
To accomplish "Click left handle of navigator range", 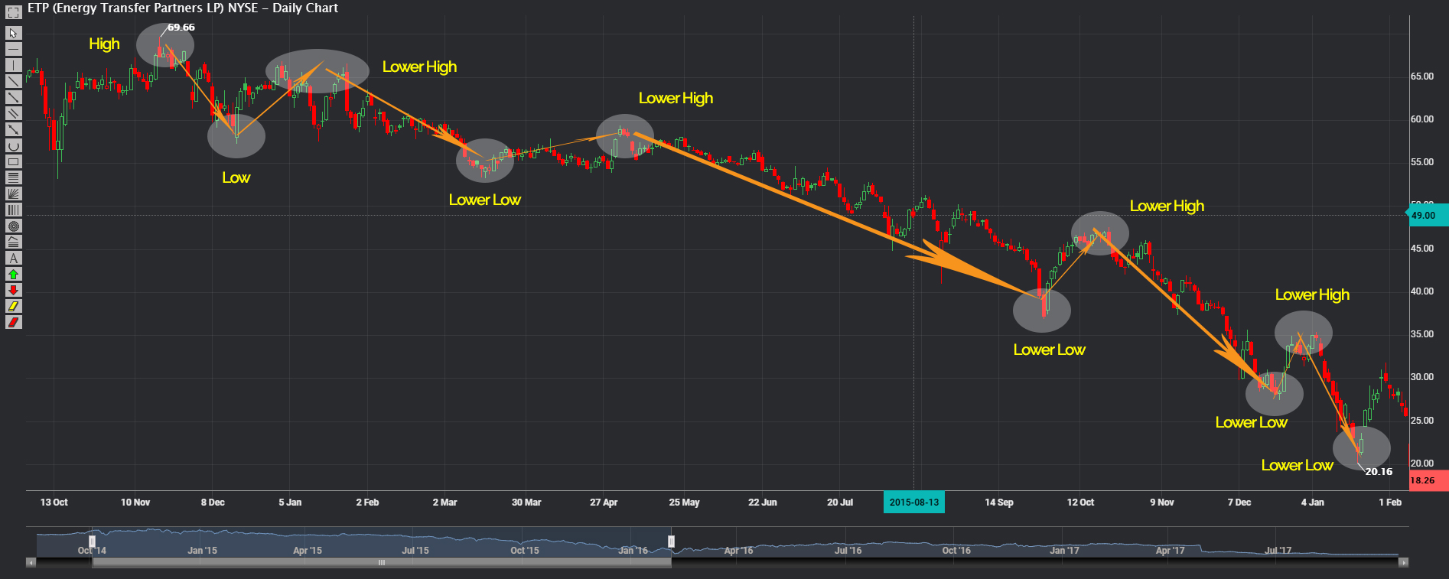I will click(93, 542).
